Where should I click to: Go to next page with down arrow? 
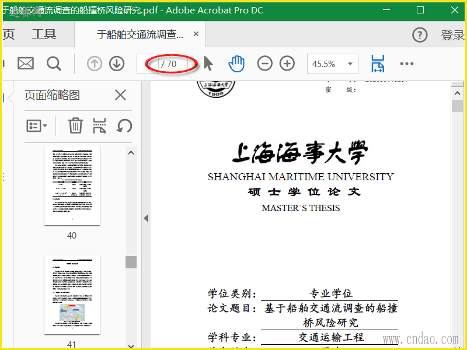coord(117,64)
